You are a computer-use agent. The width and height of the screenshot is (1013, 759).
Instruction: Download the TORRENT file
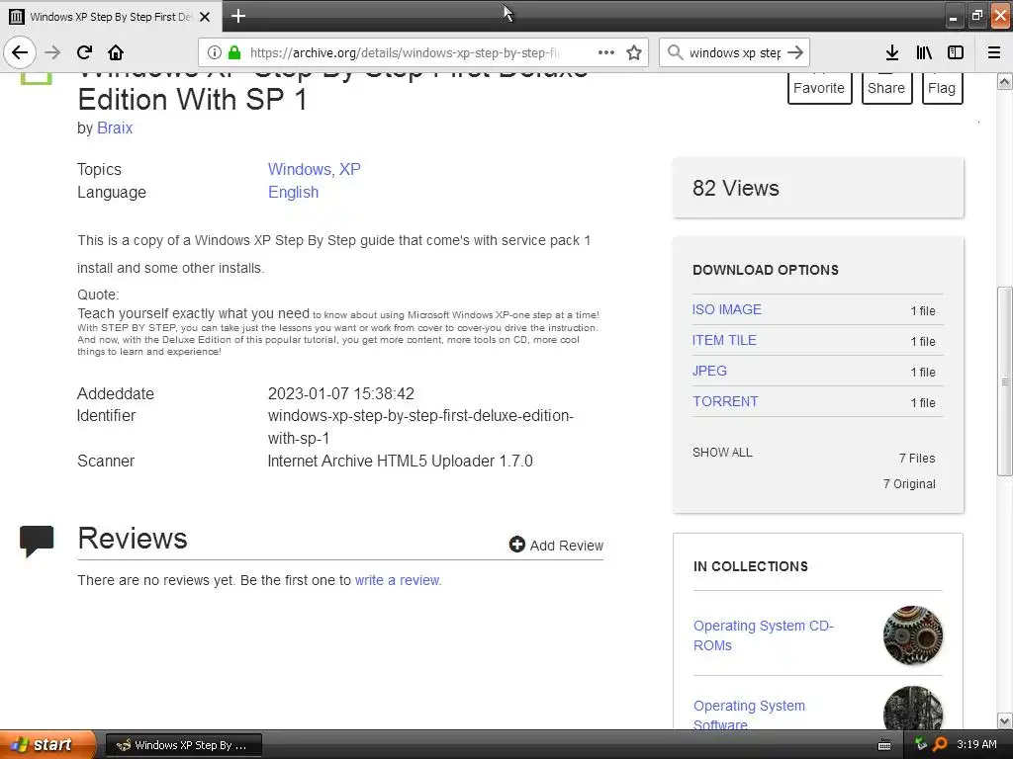click(x=725, y=401)
